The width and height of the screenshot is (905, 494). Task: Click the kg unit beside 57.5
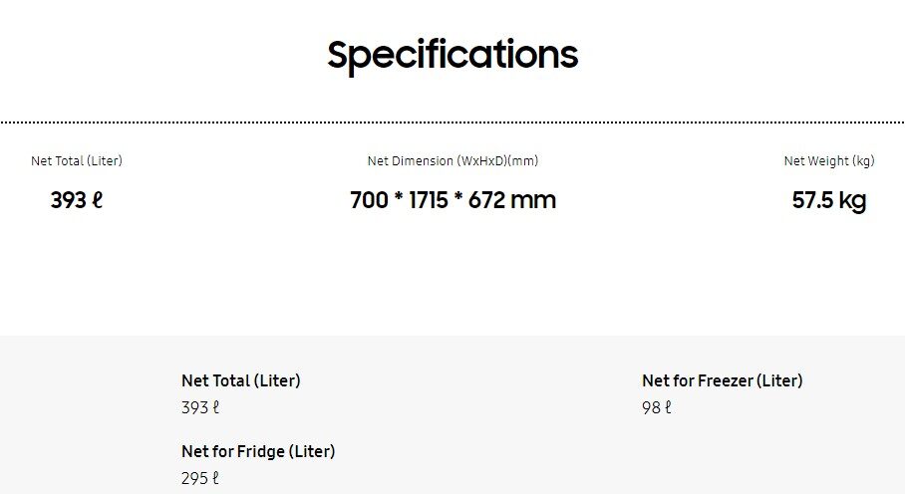852,201
